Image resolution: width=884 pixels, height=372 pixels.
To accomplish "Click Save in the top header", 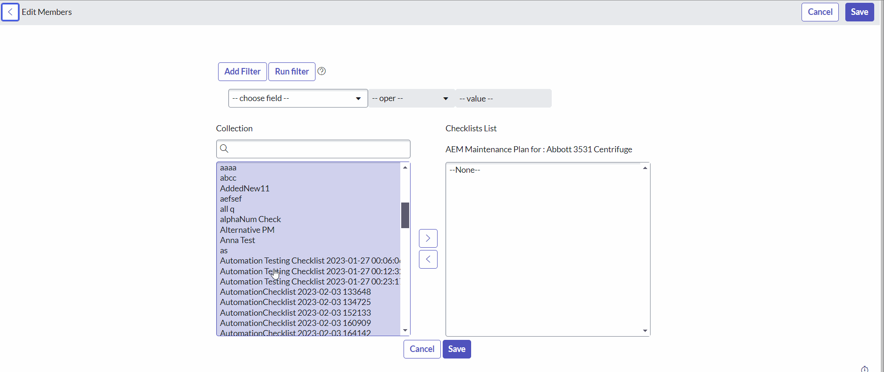I will click(859, 12).
